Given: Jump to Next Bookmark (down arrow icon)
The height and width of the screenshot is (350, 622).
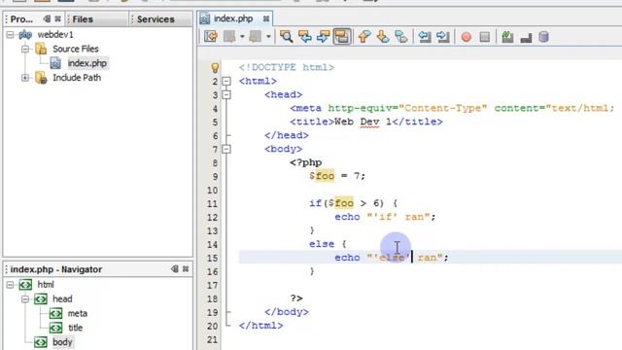Looking at the screenshot, I should [x=383, y=37].
